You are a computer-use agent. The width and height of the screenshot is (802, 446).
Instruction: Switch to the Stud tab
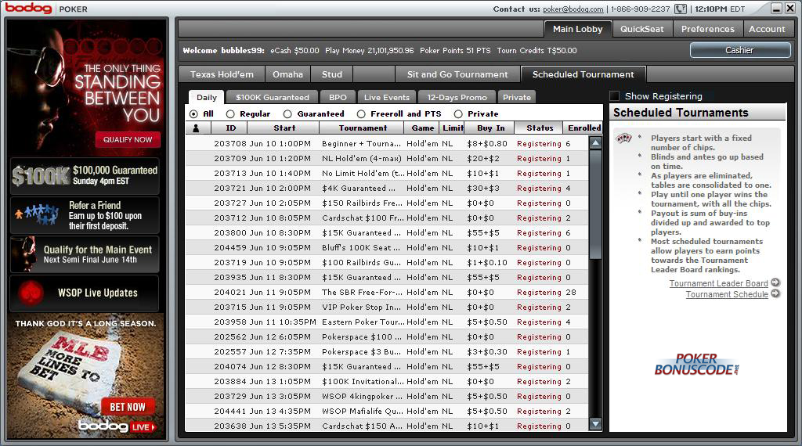coord(331,74)
